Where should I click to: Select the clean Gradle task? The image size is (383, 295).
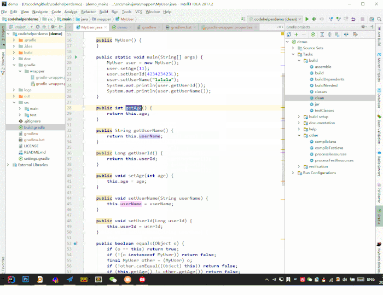click(x=320, y=98)
